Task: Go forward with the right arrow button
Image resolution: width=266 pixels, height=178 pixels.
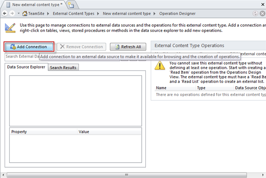Action: 12,13
